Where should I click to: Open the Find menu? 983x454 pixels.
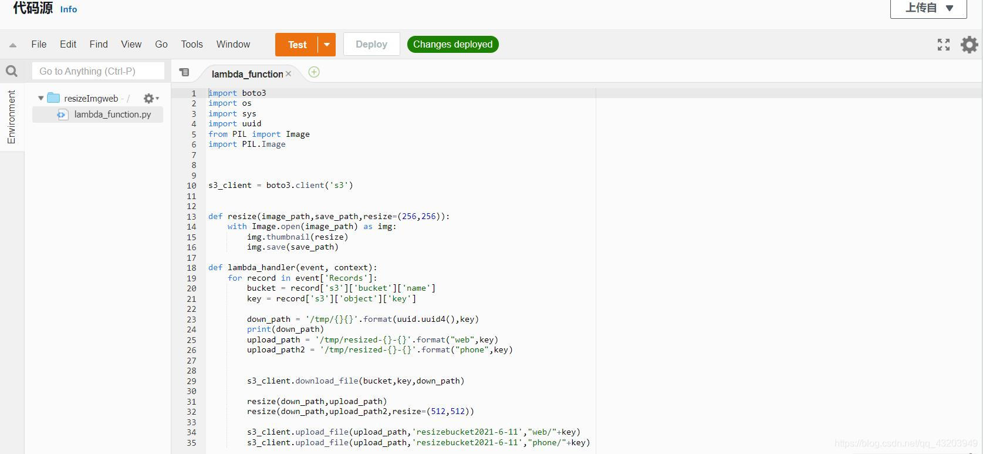[x=99, y=44]
